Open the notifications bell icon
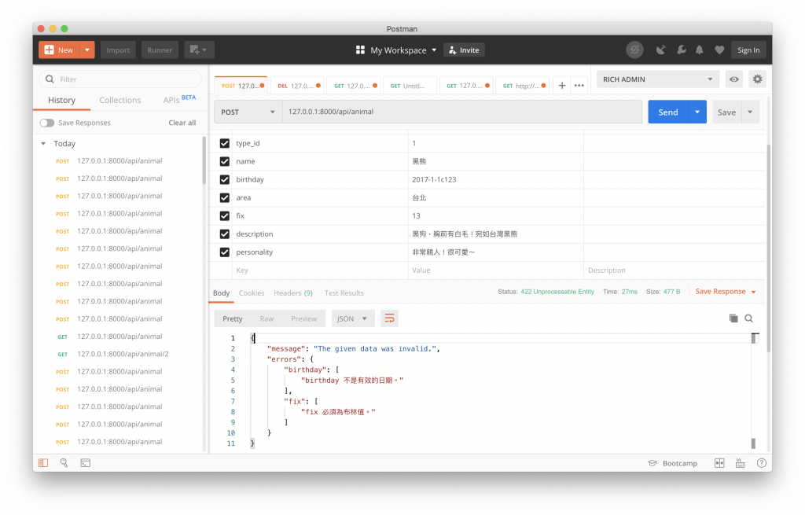The height and width of the screenshot is (515, 805). [x=699, y=50]
